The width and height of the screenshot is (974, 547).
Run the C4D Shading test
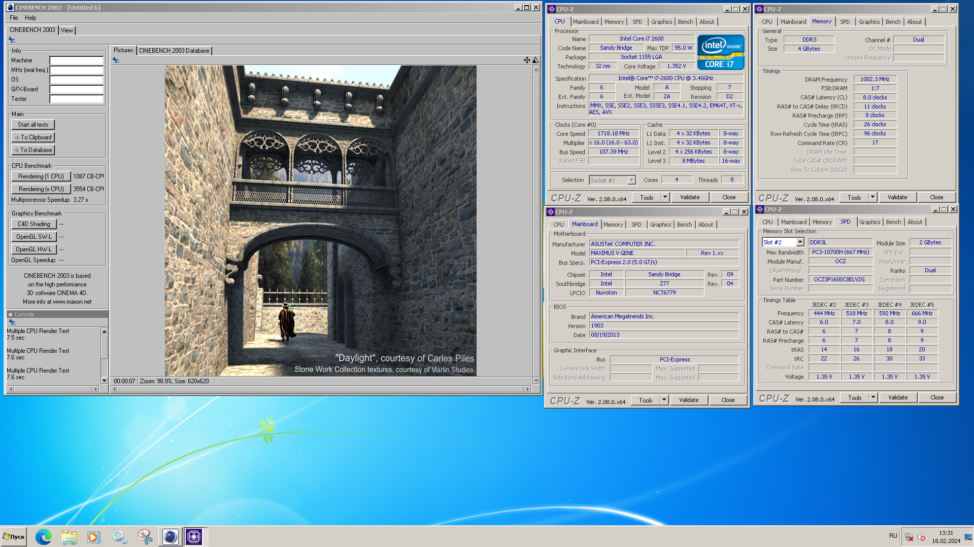[x=33, y=224]
